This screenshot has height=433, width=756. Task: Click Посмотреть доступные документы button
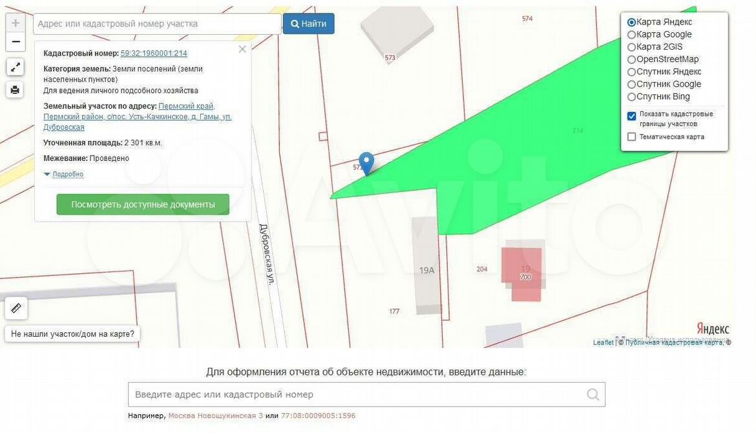coord(143,204)
